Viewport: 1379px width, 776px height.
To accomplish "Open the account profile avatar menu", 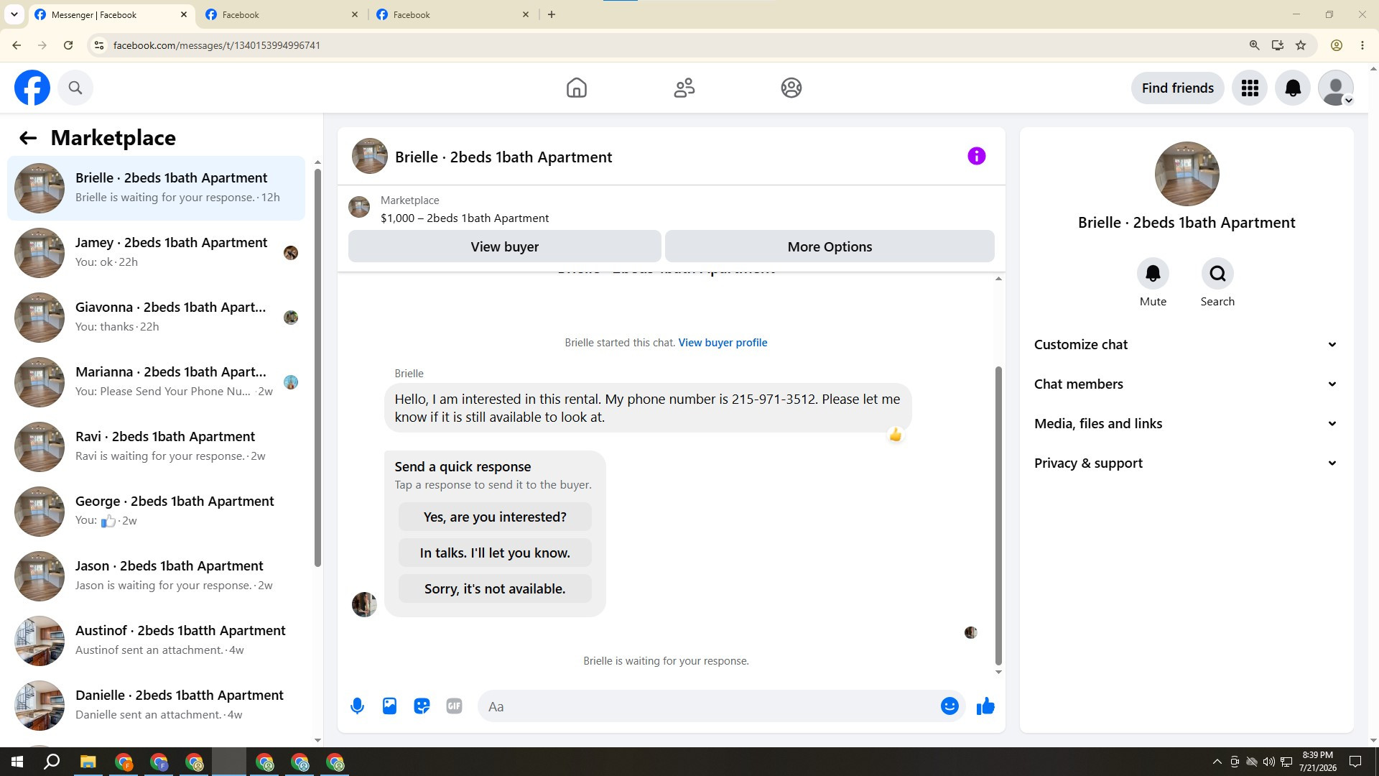I will [x=1336, y=88].
